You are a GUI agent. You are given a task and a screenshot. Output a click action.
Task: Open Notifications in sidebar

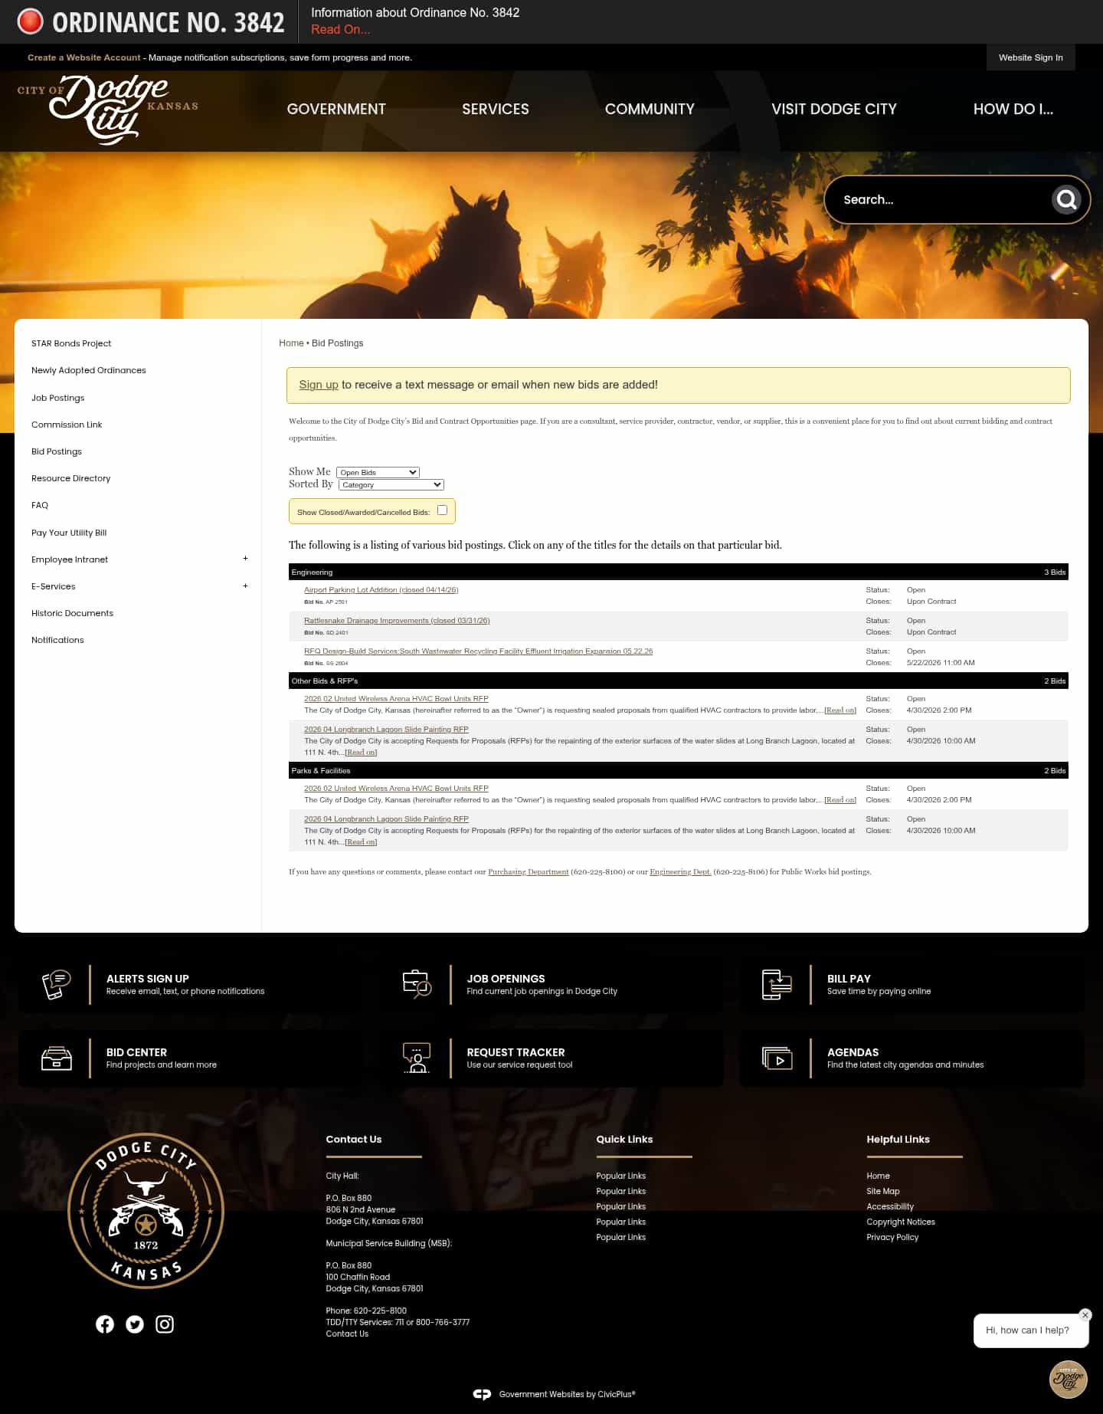coord(57,640)
